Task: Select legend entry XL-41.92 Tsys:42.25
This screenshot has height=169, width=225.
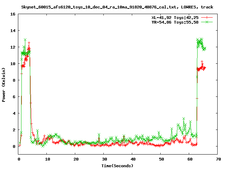Action: click(175, 18)
